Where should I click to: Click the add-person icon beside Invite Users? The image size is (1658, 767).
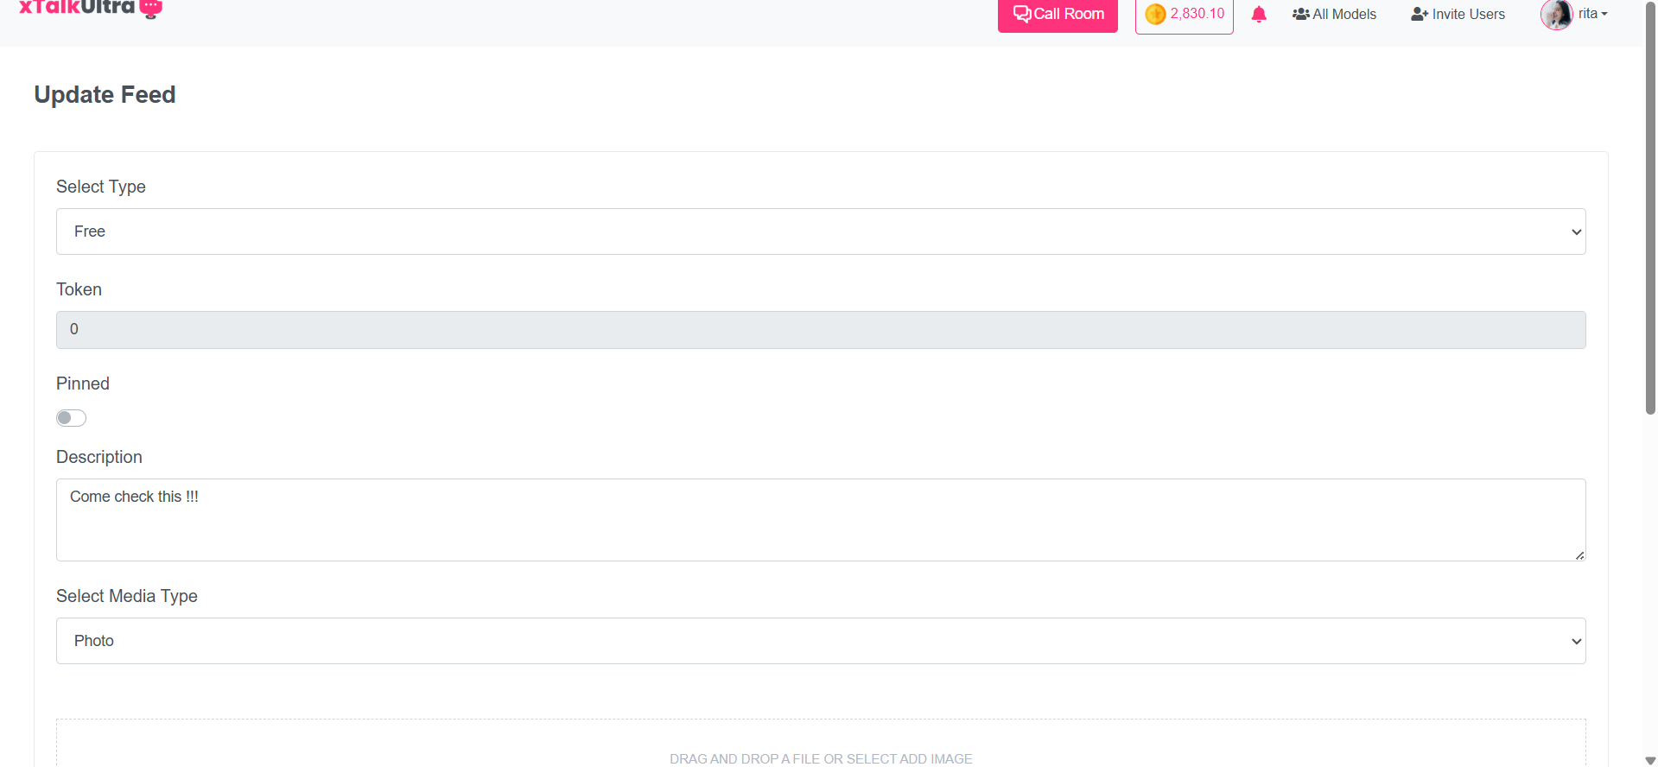[x=1419, y=15]
